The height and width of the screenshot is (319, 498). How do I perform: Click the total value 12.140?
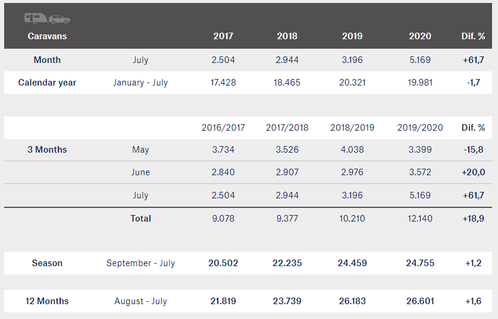click(x=420, y=219)
